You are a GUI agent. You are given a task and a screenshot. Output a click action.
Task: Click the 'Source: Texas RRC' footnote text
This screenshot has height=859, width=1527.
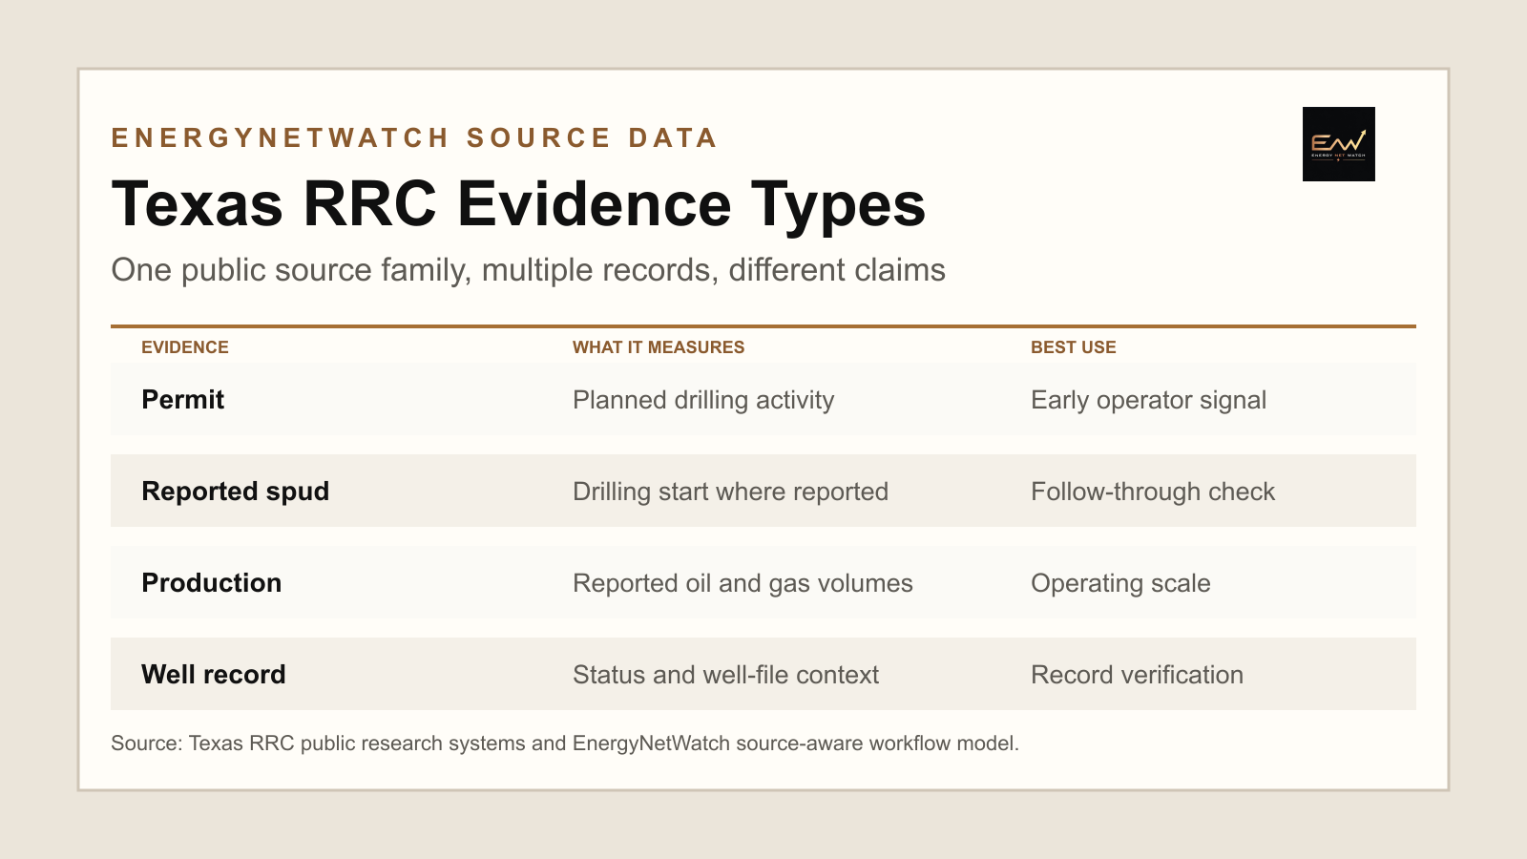pyautogui.click(x=565, y=744)
